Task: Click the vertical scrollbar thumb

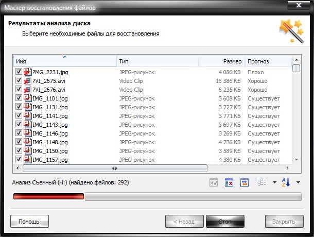Action: [x=296, y=68]
